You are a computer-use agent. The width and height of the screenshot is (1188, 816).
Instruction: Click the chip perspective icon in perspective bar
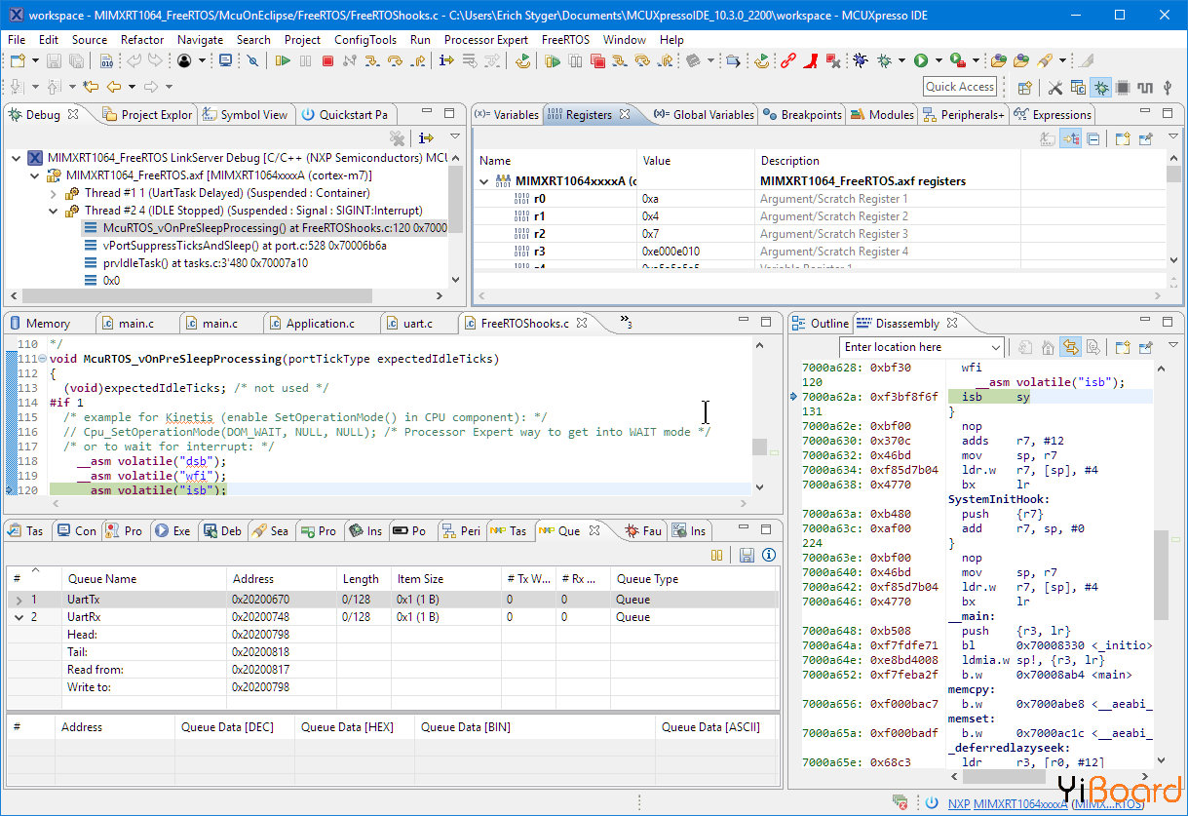coord(1124,87)
